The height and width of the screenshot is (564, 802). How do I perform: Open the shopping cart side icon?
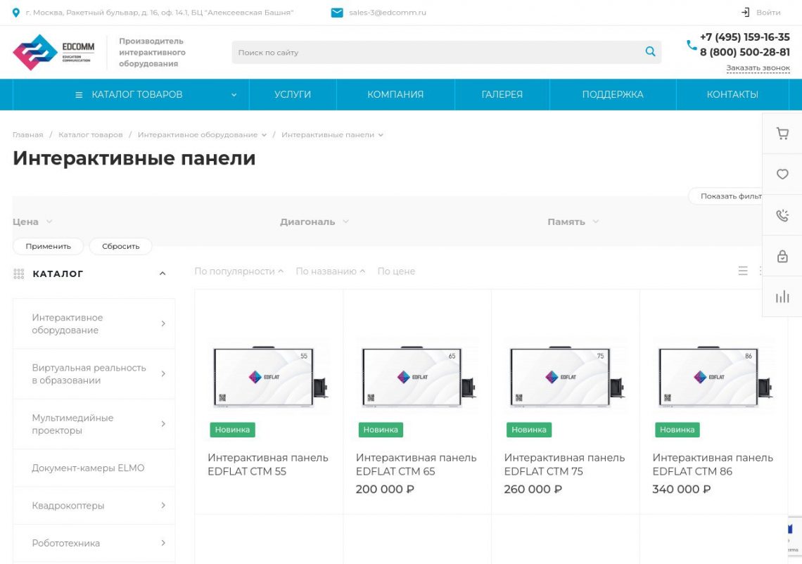782,134
